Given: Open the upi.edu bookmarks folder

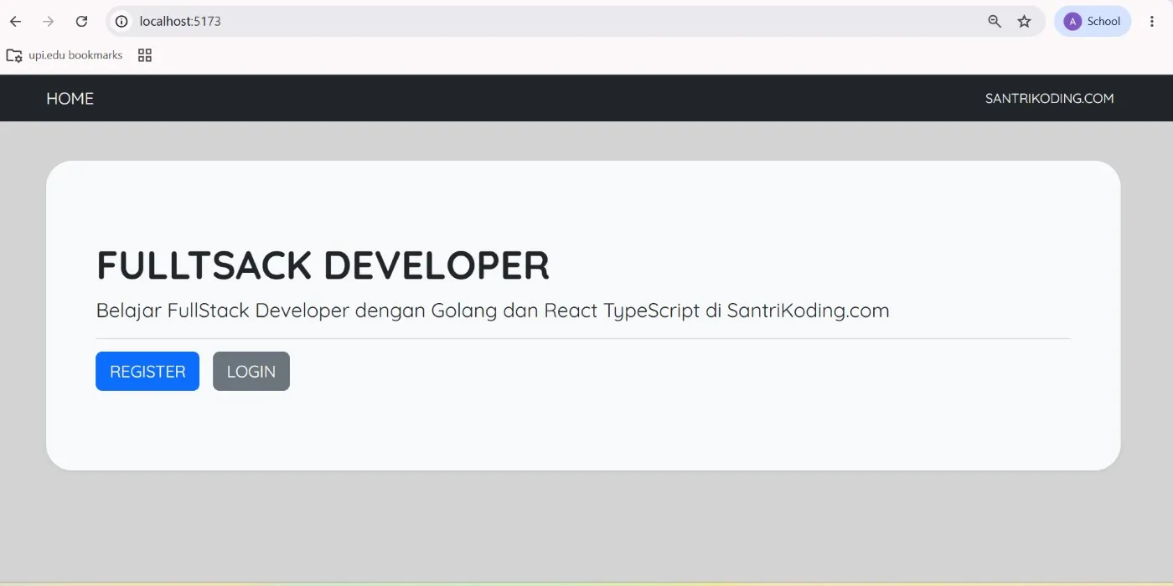Looking at the screenshot, I should click(65, 55).
